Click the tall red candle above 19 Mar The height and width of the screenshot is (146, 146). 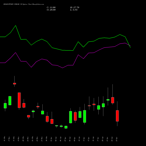point(19,100)
